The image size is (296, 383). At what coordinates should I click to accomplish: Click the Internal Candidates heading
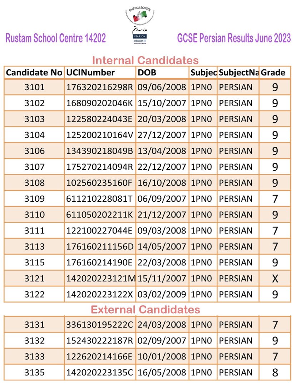(145, 60)
